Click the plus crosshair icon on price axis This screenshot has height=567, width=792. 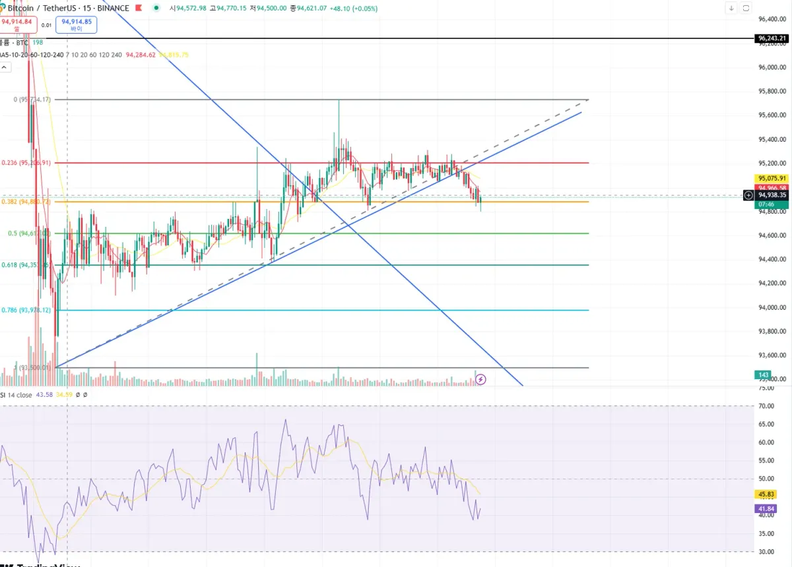748,195
